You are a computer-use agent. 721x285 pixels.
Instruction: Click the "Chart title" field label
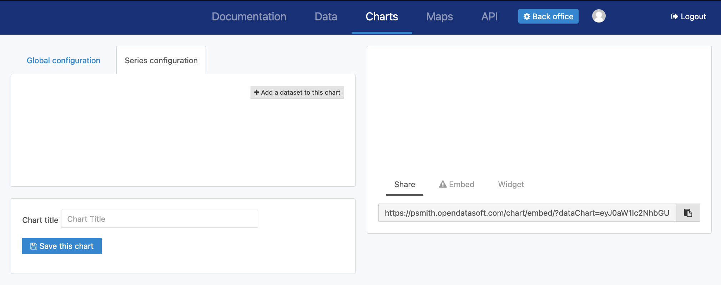(x=40, y=220)
